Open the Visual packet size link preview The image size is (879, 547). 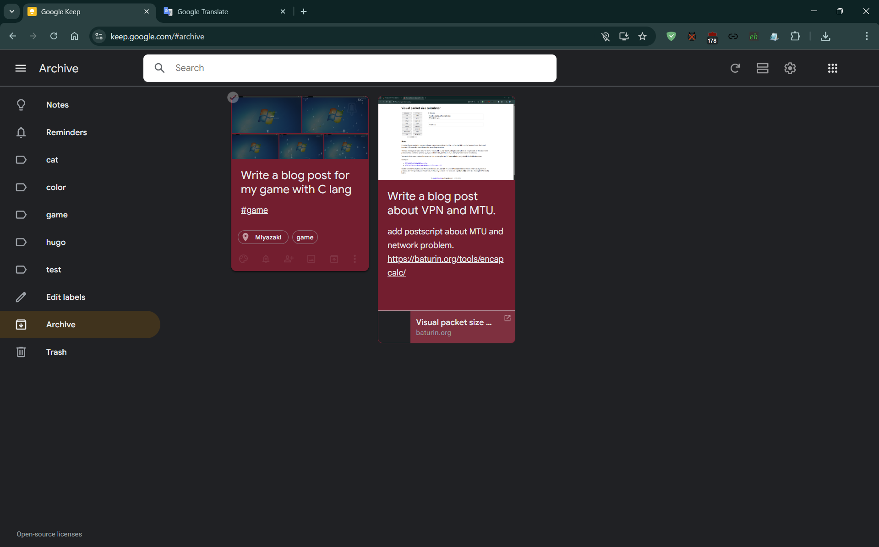pyautogui.click(x=447, y=327)
